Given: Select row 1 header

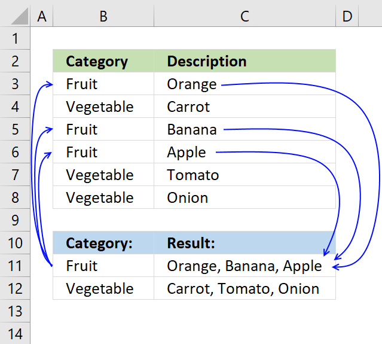Looking at the screenshot, I should 15,39.
